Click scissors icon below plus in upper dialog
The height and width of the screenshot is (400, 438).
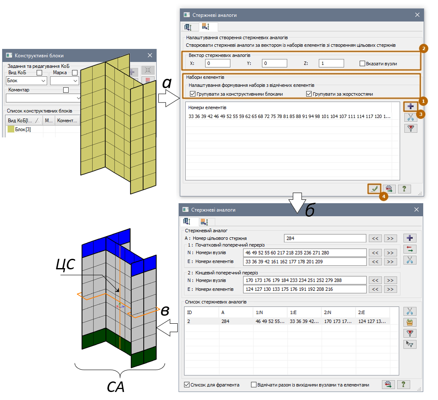(410, 117)
